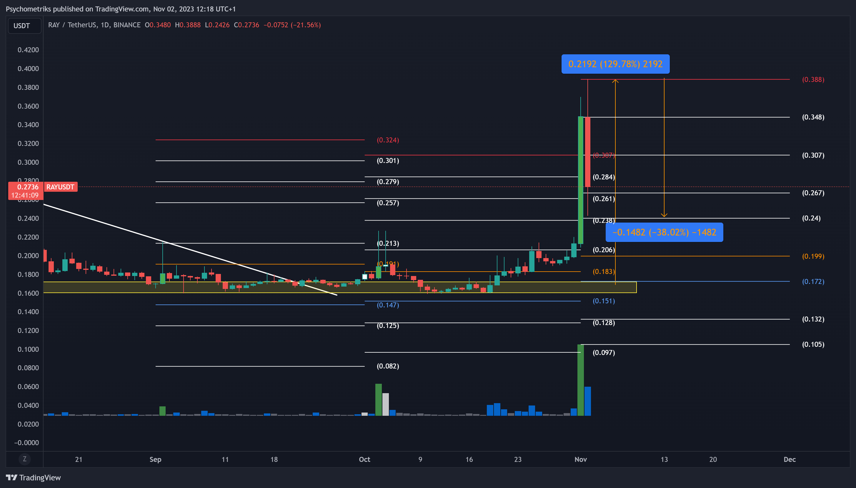Click the TradingView logo
856x488 pixels.
33,477
